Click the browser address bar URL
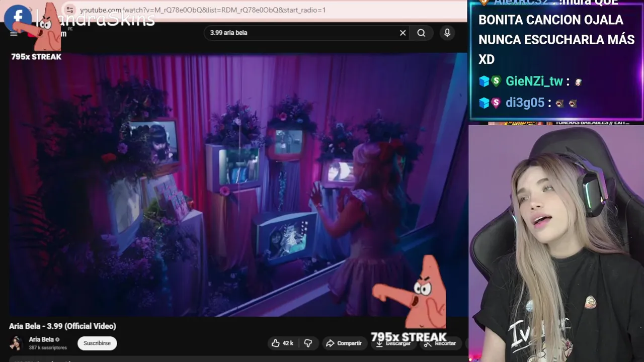This screenshot has width=644, height=362. click(202, 10)
